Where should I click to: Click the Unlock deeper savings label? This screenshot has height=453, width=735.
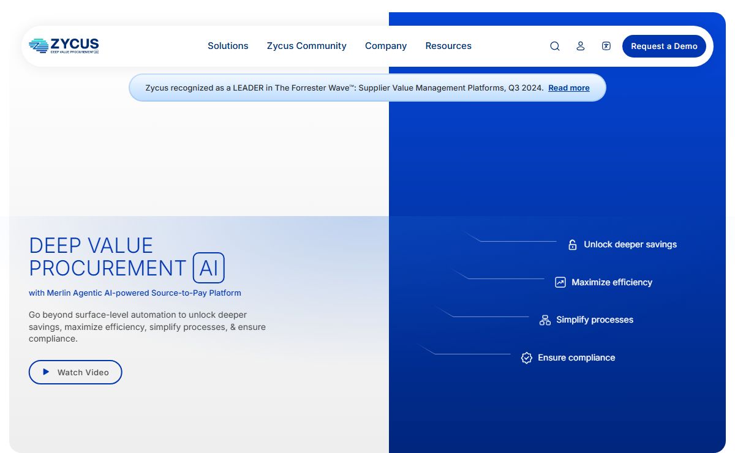[630, 244]
